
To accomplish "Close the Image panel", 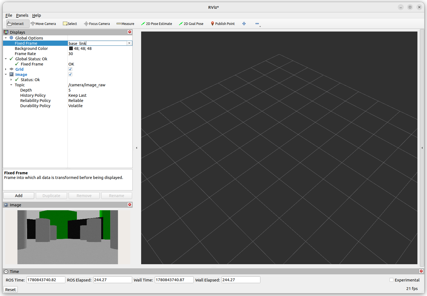I will 130,205.
